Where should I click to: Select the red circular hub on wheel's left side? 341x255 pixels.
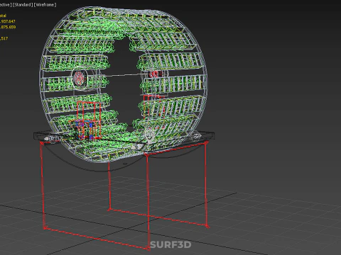pos(80,77)
